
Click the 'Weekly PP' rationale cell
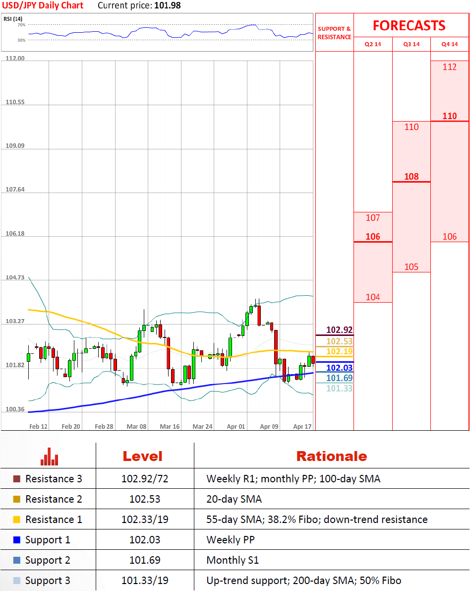[x=231, y=540]
